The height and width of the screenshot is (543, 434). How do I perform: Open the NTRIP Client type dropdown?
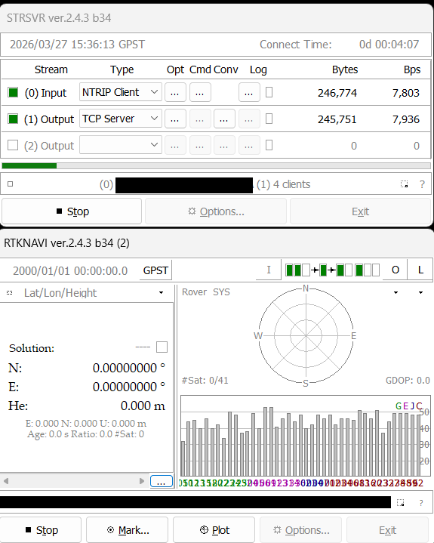121,92
